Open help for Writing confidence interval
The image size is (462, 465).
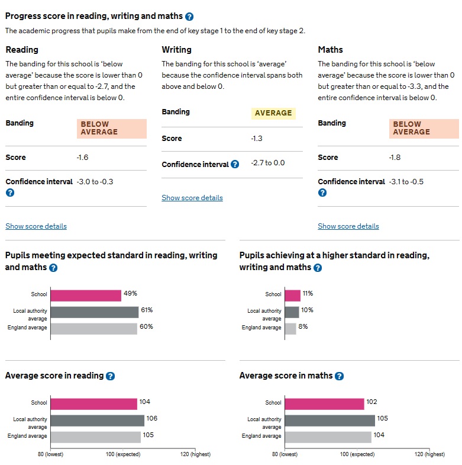click(x=235, y=164)
